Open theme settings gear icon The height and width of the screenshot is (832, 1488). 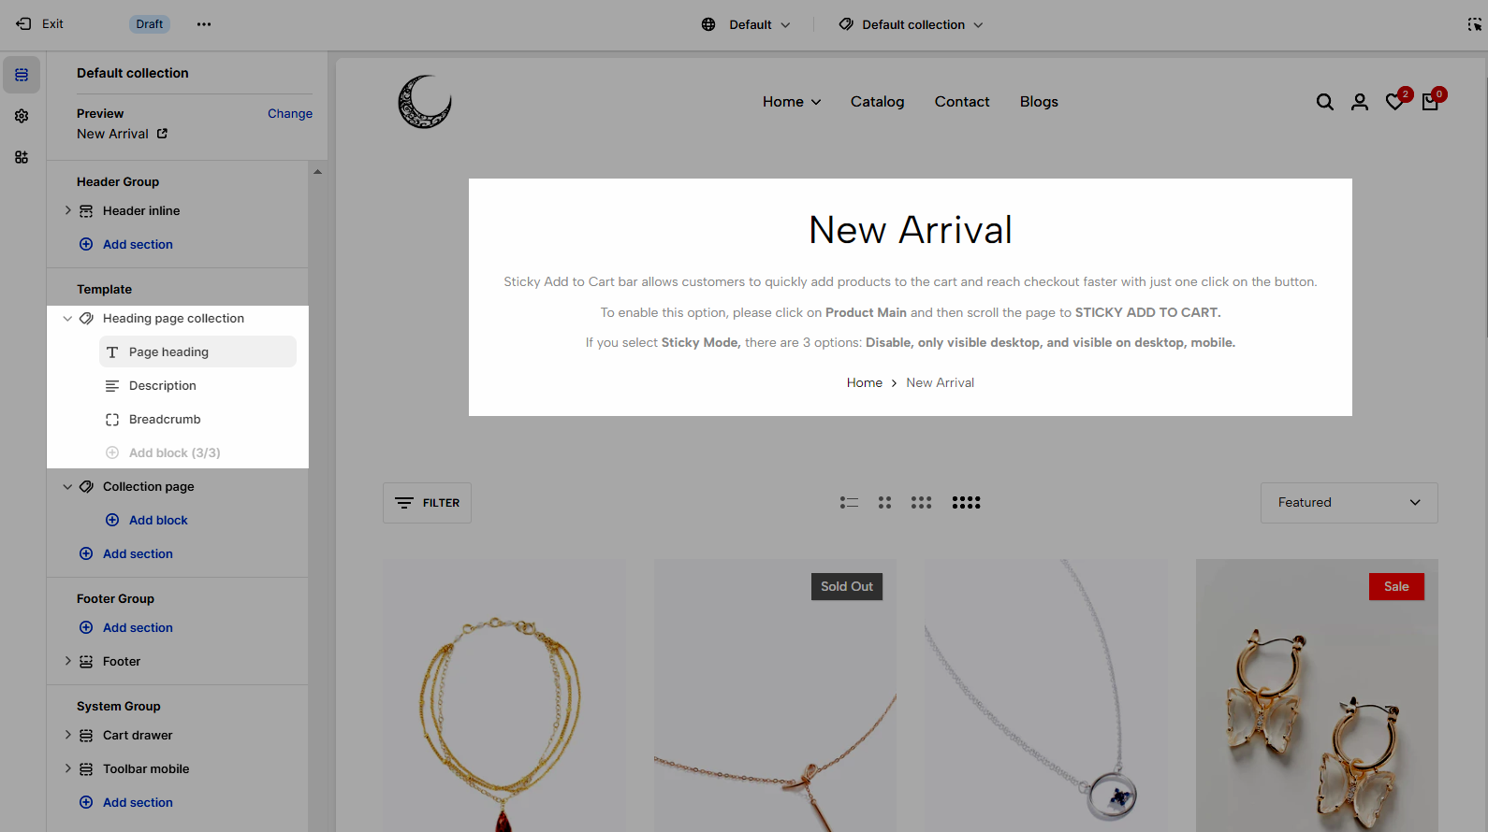tap(22, 116)
